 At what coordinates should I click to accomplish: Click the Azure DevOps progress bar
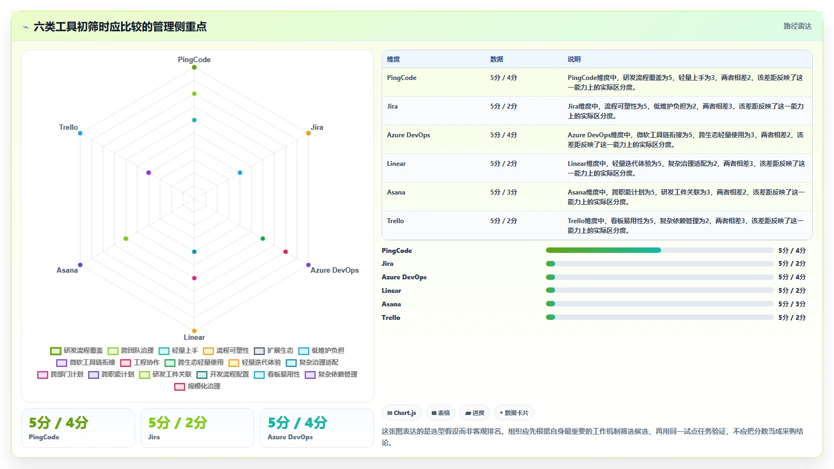659,277
